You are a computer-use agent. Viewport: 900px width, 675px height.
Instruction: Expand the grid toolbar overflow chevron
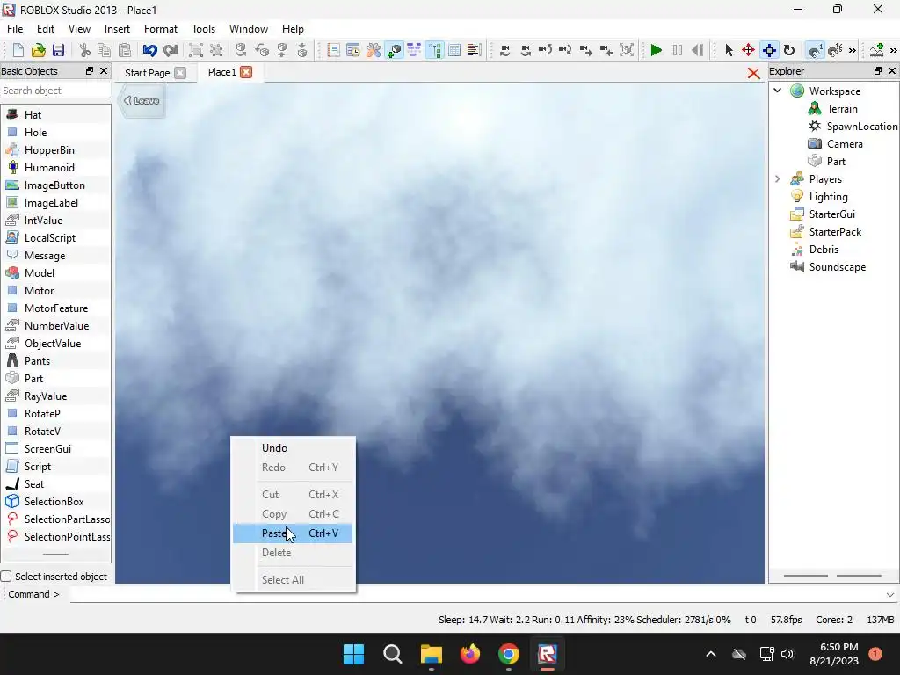point(853,50)
